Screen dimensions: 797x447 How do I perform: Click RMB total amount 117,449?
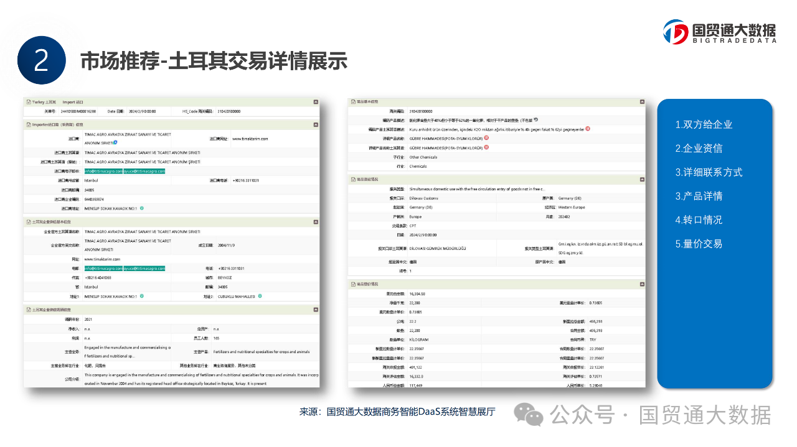point(416,385)
